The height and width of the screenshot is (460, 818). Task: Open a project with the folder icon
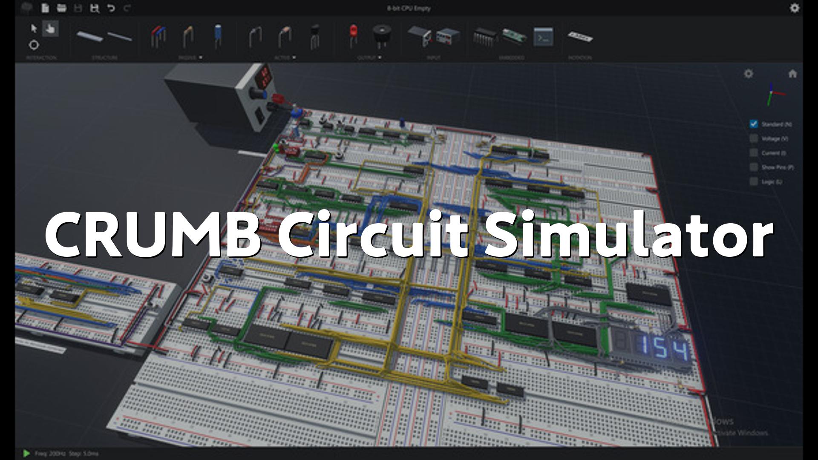pos(62,8)
